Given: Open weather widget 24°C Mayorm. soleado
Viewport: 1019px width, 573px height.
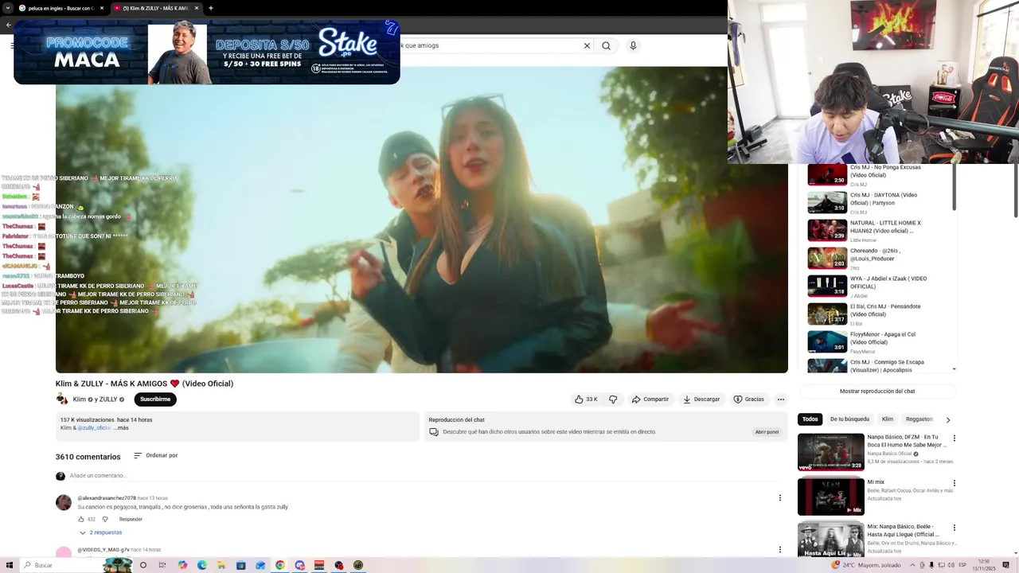Looking at the screenshot, I should tap(866, 565).
